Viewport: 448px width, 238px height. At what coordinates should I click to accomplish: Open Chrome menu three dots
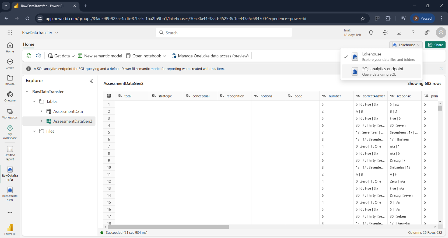[442, 18]
